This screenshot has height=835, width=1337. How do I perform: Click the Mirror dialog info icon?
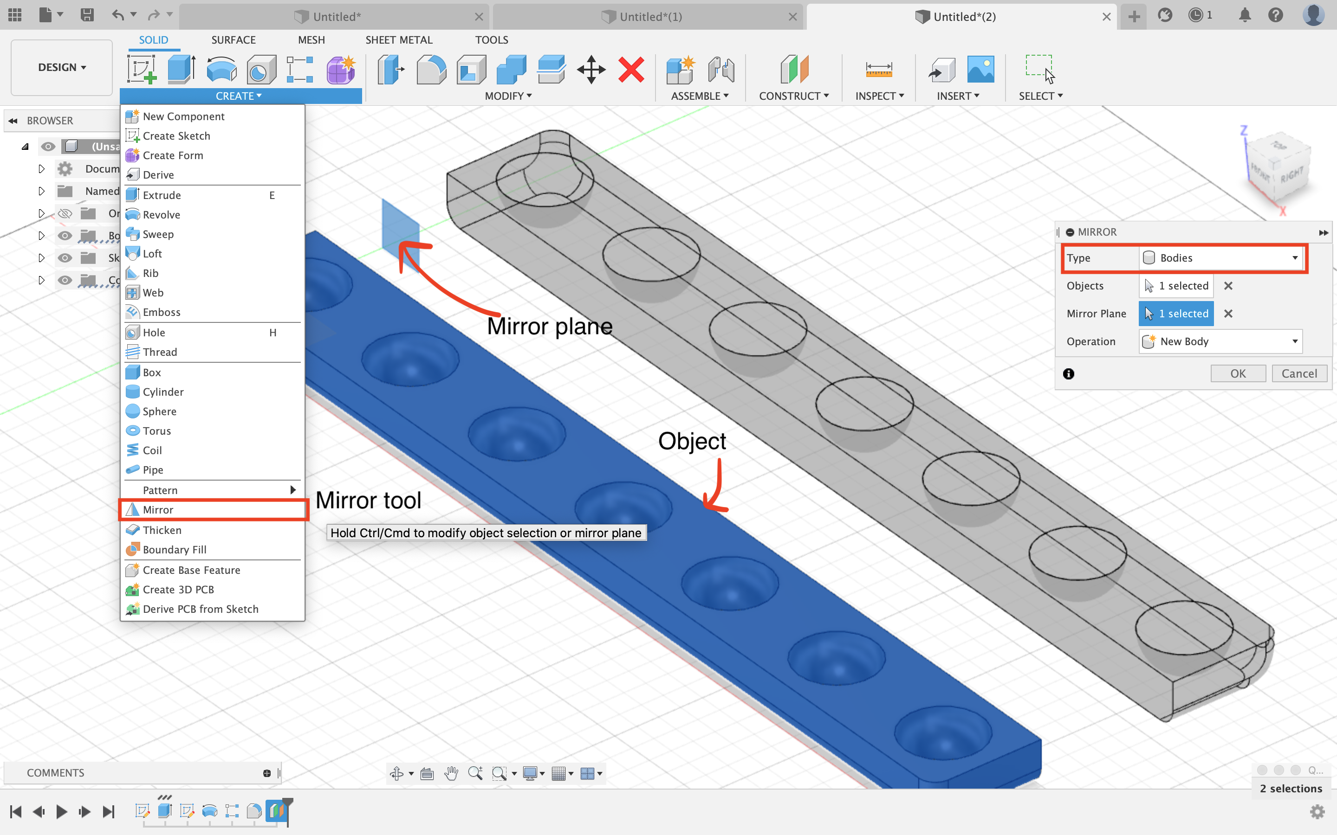click(x=1069, y=374)
